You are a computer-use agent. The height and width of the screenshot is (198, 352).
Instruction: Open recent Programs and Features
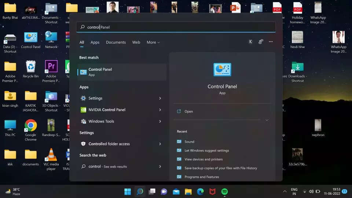198,177
